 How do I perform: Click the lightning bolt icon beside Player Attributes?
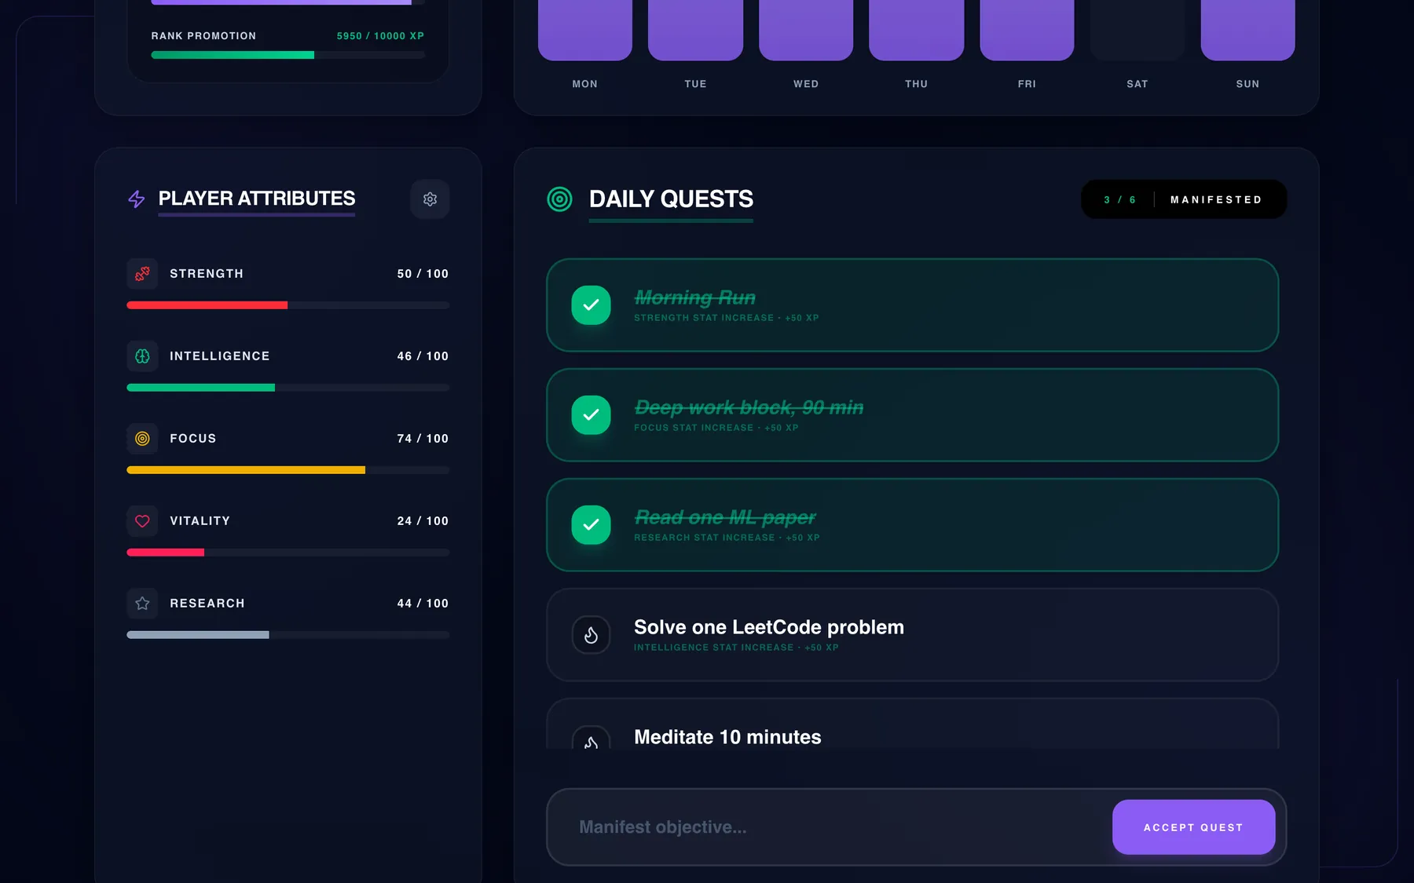(x=137, y=199)
